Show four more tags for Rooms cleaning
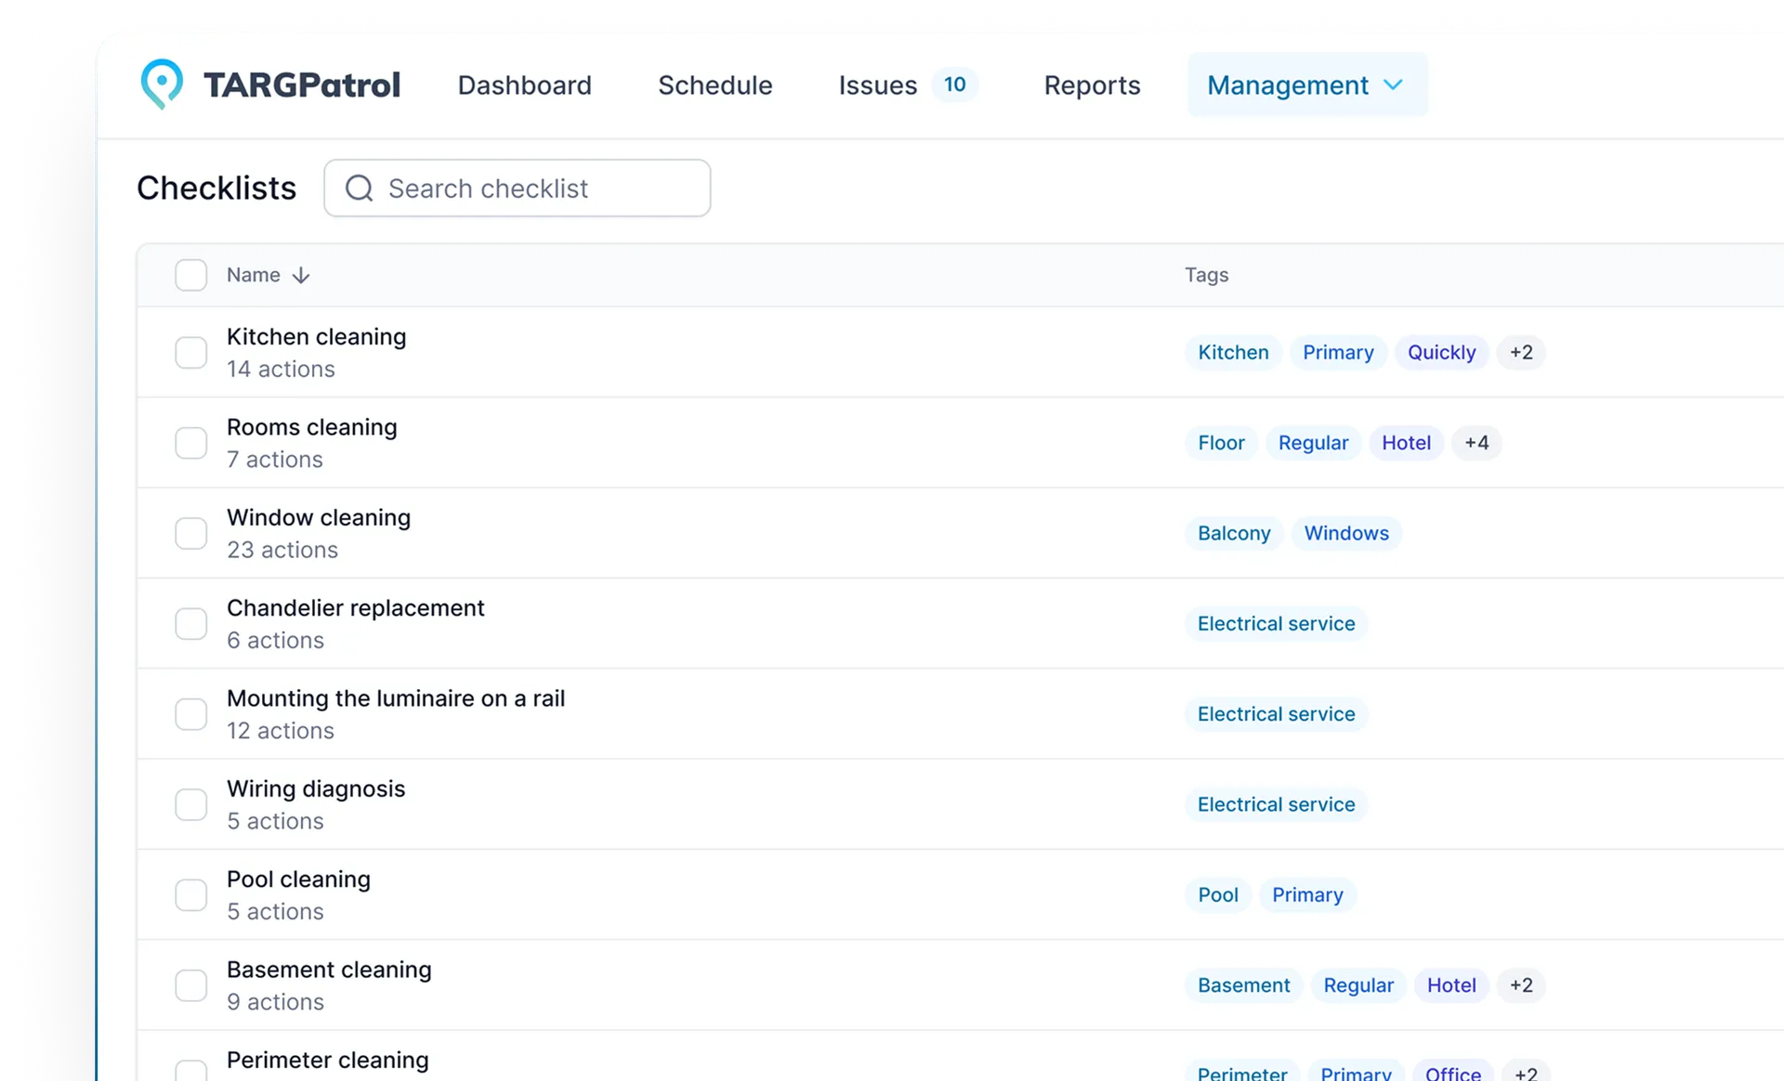The image size is (1784, 1081). coord(1477,443)
